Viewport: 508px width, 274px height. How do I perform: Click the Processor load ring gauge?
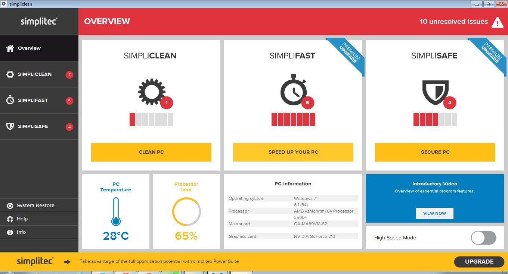186,211
